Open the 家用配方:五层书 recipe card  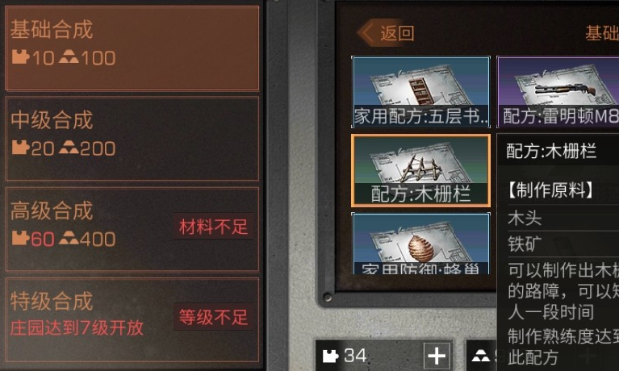(420, 92)
